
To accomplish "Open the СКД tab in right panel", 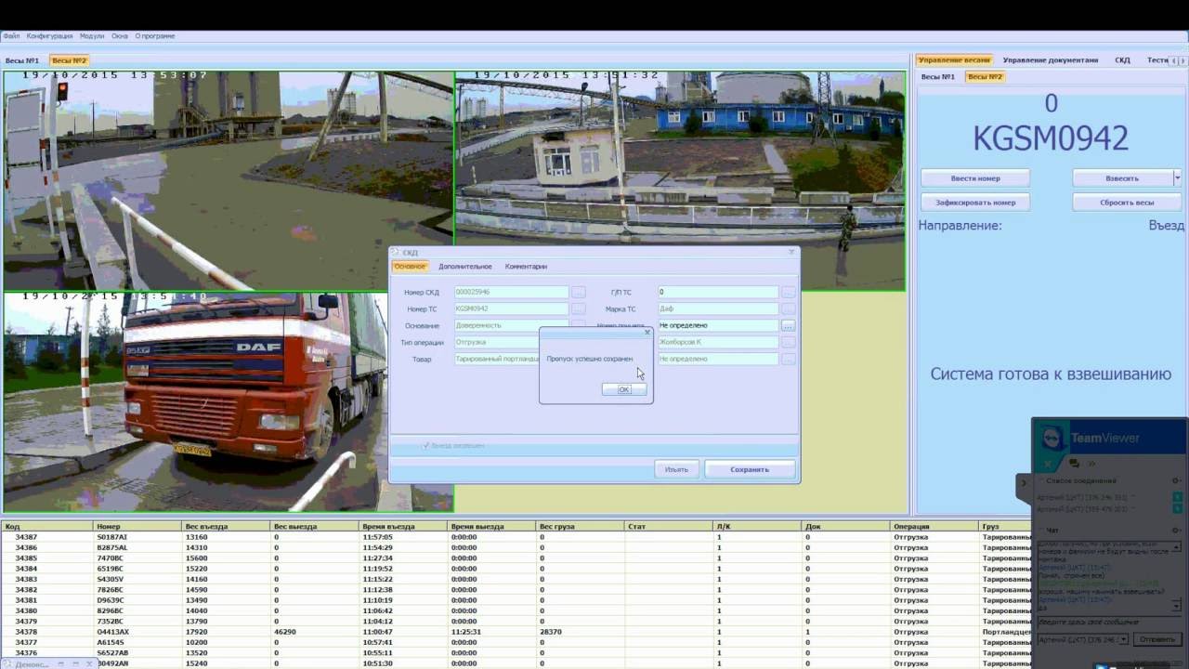I will point(1123,59).
